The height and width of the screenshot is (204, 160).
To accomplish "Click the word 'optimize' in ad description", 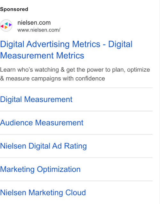I will pyautogui.click(x=139, y=70).
